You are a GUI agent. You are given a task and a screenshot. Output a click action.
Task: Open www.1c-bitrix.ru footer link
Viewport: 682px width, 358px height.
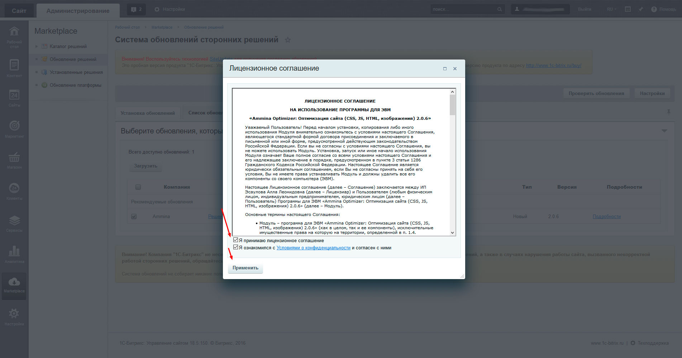pos(607,343)
